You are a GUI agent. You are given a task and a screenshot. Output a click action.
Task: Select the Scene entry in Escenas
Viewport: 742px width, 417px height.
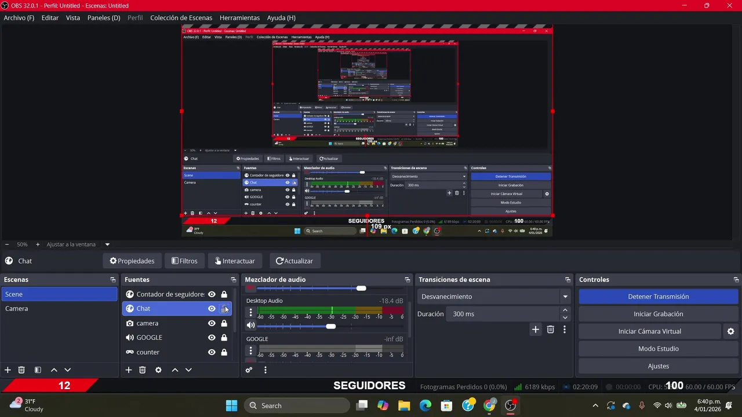(x=59, y=294)
